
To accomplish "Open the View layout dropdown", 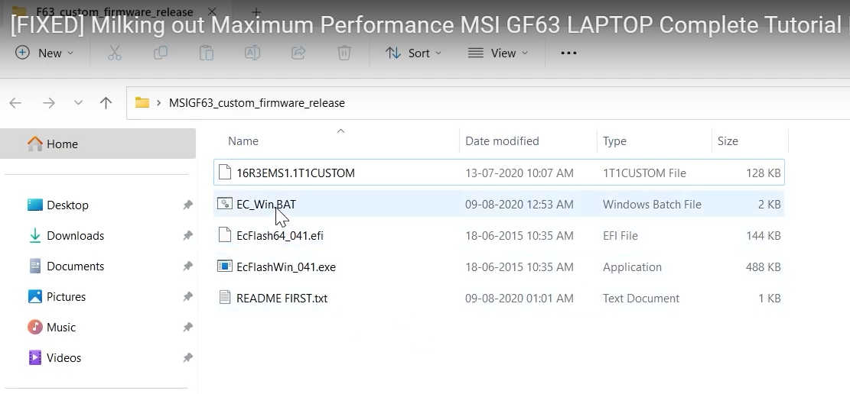I will (x=497, y=53).
